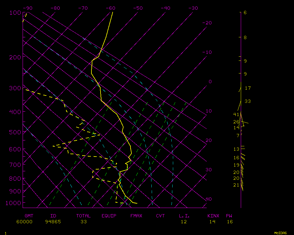Select the station ID value 94865
The width and height of the screenshot is (294, 235).
[x=53, y=221]
